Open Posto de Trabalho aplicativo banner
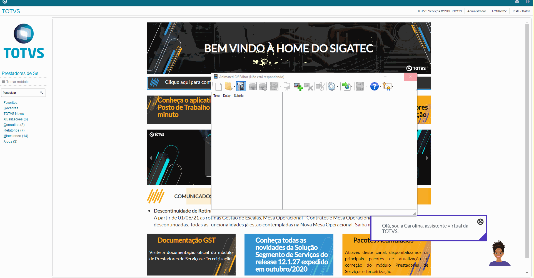 click(179, 110)
